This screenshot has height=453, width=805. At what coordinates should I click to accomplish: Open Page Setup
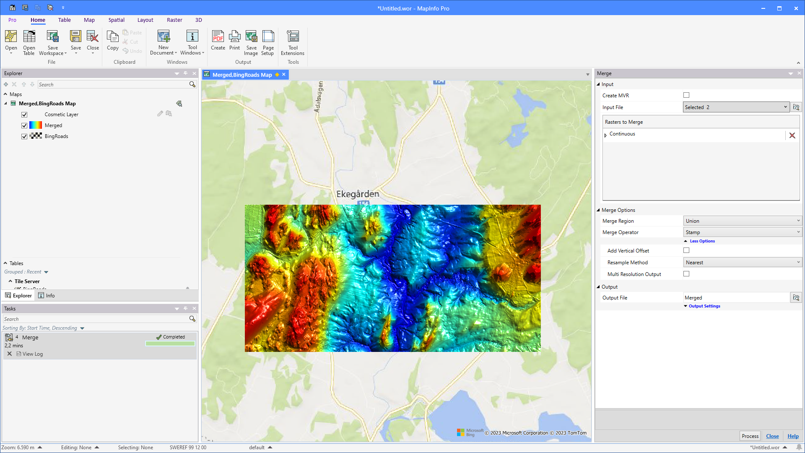(x=267, y=42)
